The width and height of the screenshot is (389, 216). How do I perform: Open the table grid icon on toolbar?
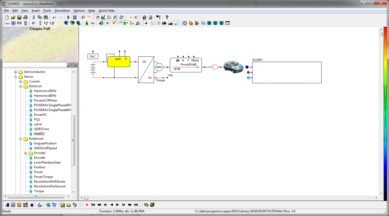(228, 23)
